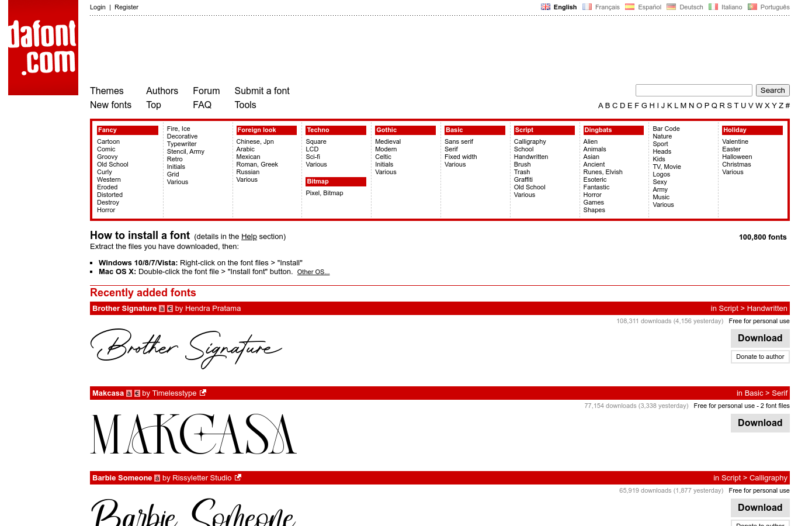
Task: Click accents icon beside Makcasa
Action: click(x=129, y=393)
